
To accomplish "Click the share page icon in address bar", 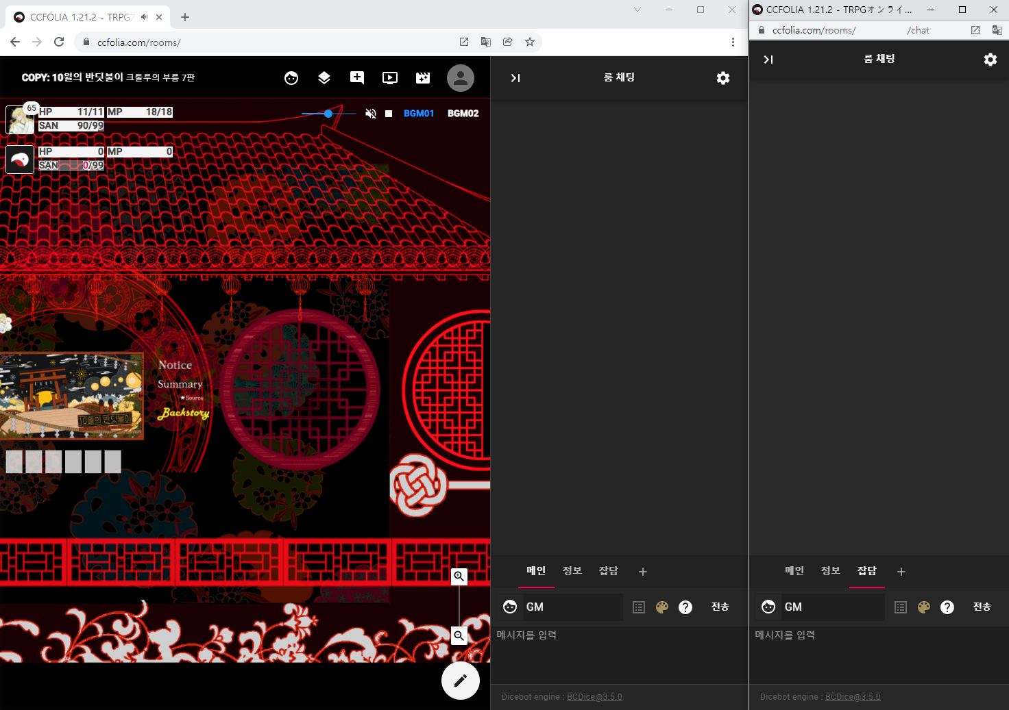I will (x=508, y=42).
